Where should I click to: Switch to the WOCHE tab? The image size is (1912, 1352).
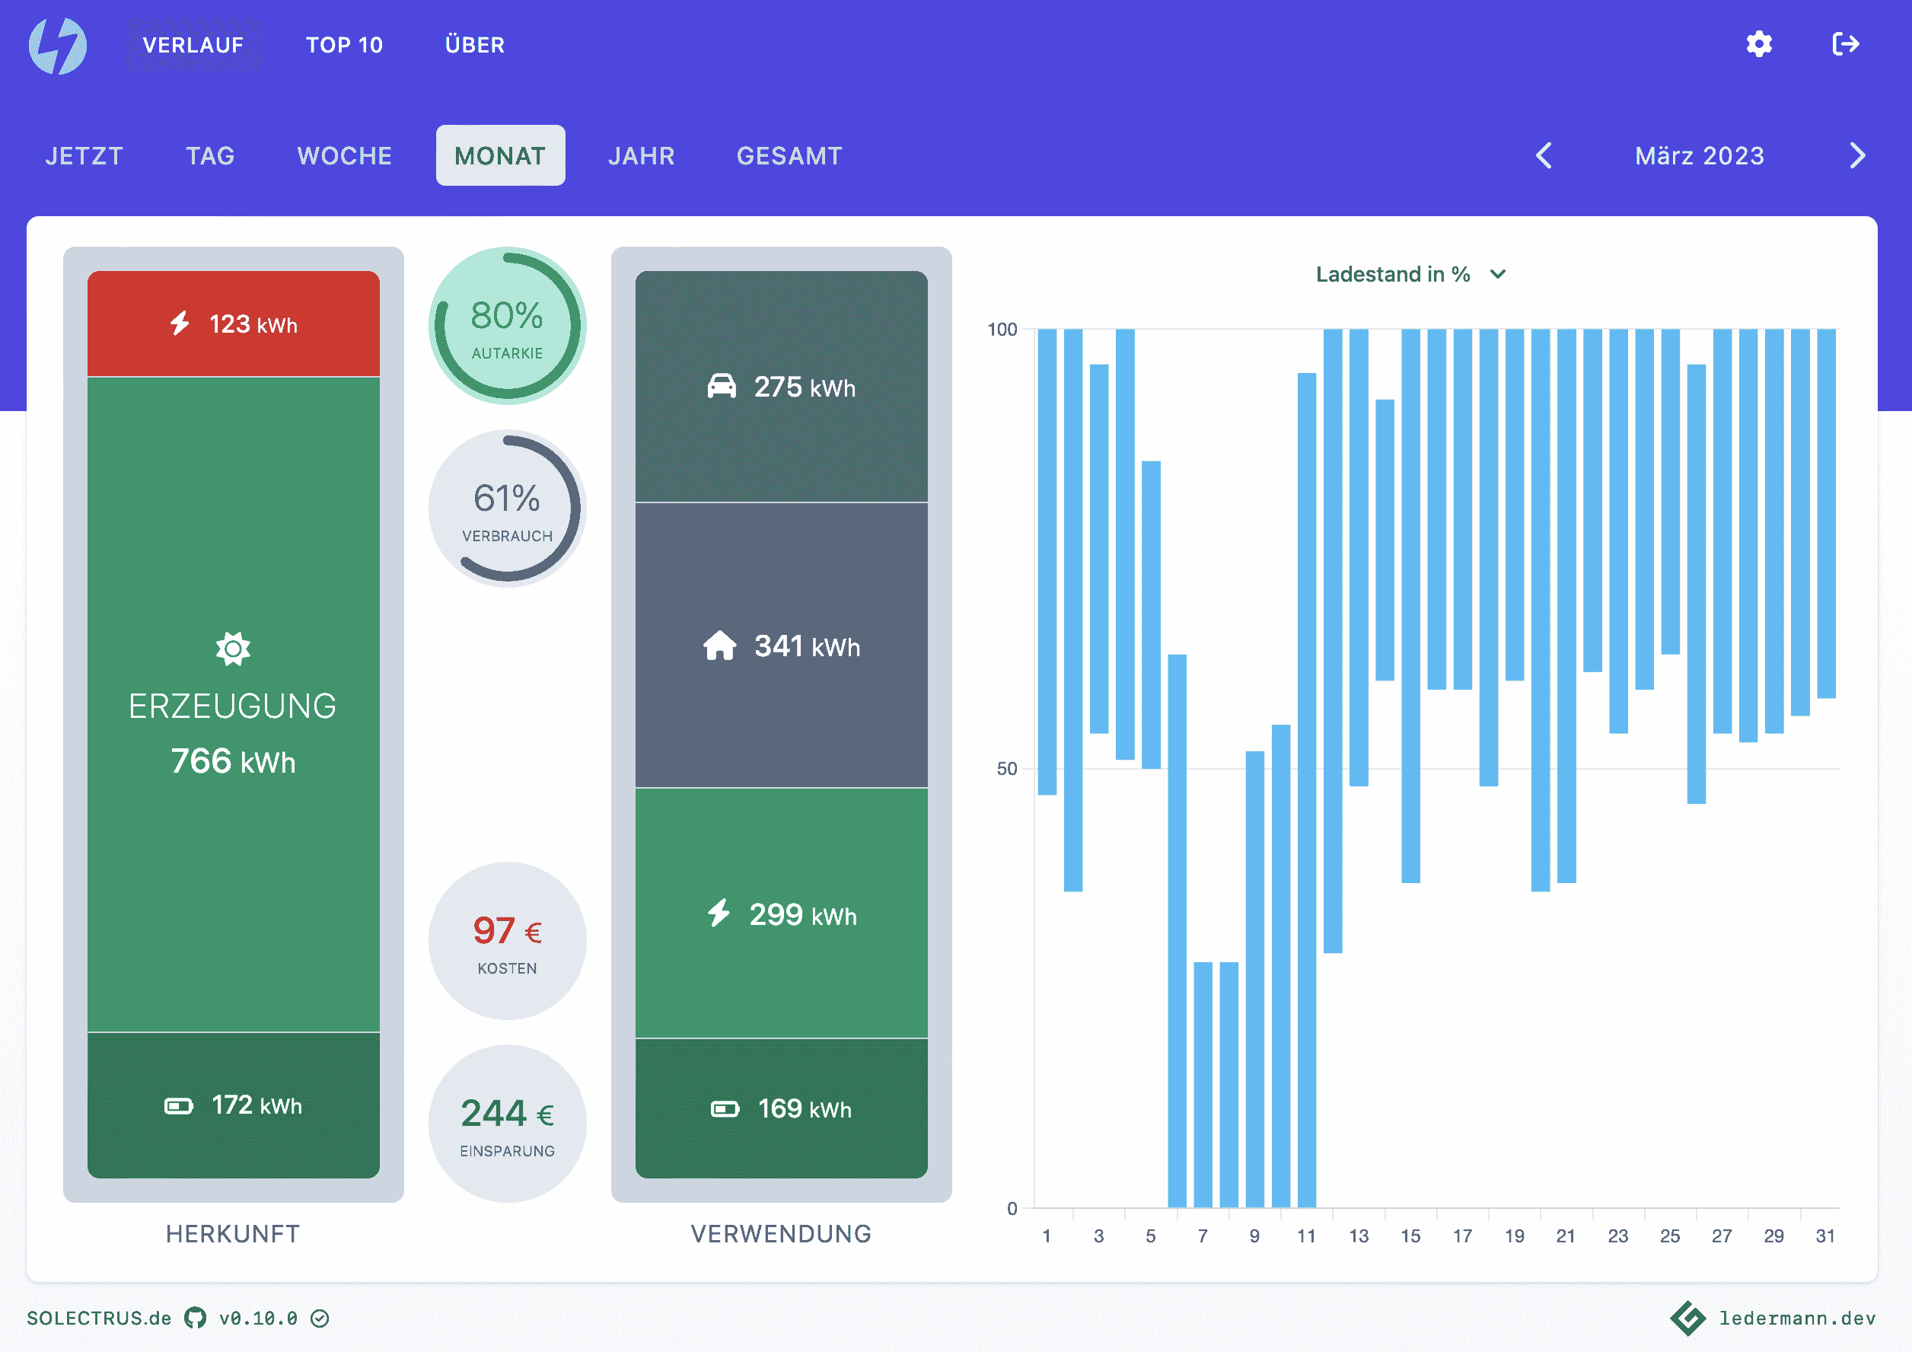click(x=345, y=156)
